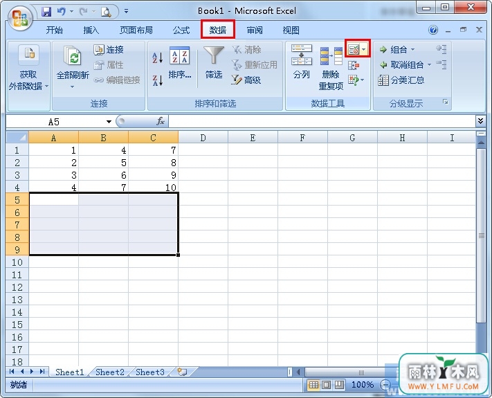
Task: Switch to the 插入 tab
Action: click(91, 30)
